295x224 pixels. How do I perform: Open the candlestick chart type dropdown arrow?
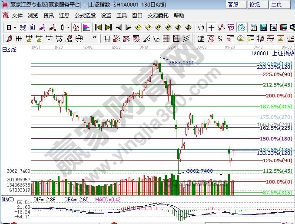pos(69,27)
